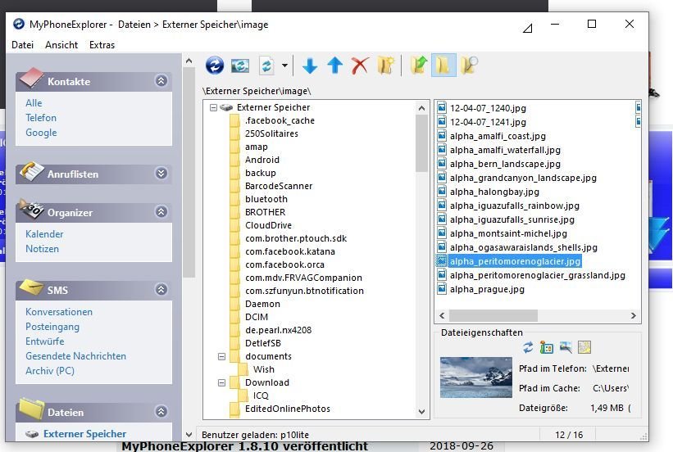Click the glacier preview thumbnail
The width and height of the screenshot is (673, 452).
click(476, 377)
